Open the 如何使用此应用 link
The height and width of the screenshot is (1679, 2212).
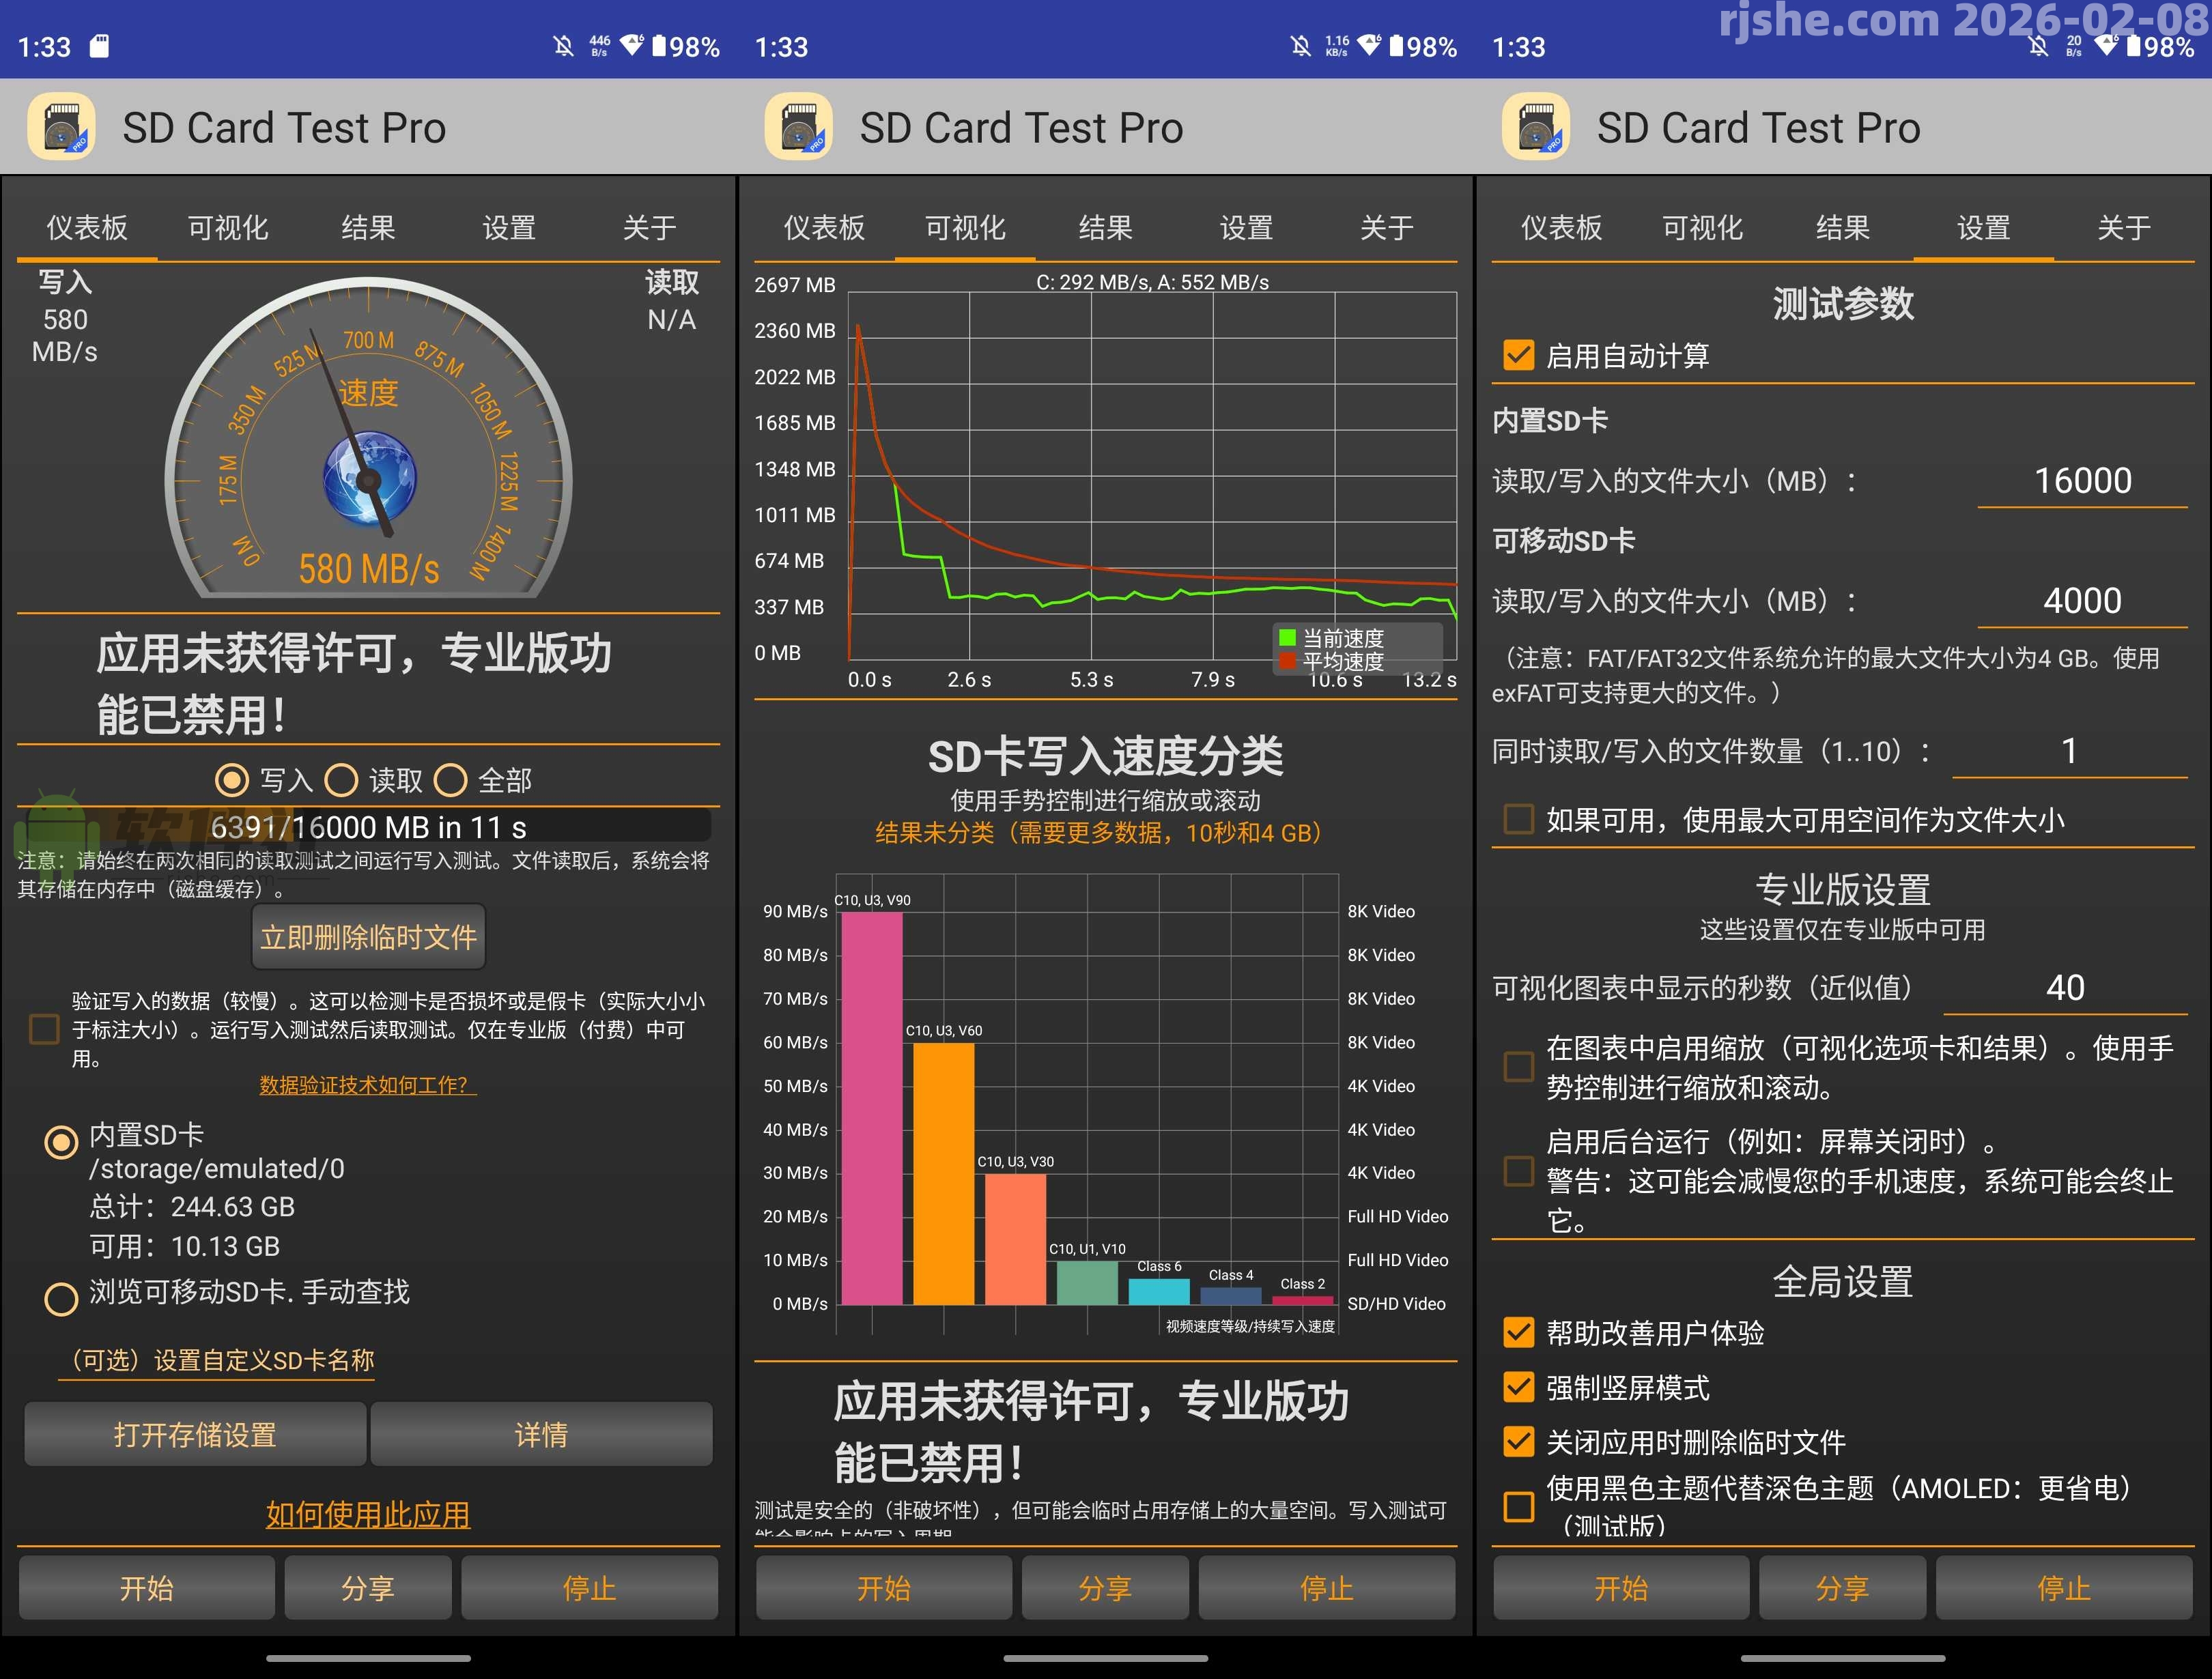(x=367, y=1514)
